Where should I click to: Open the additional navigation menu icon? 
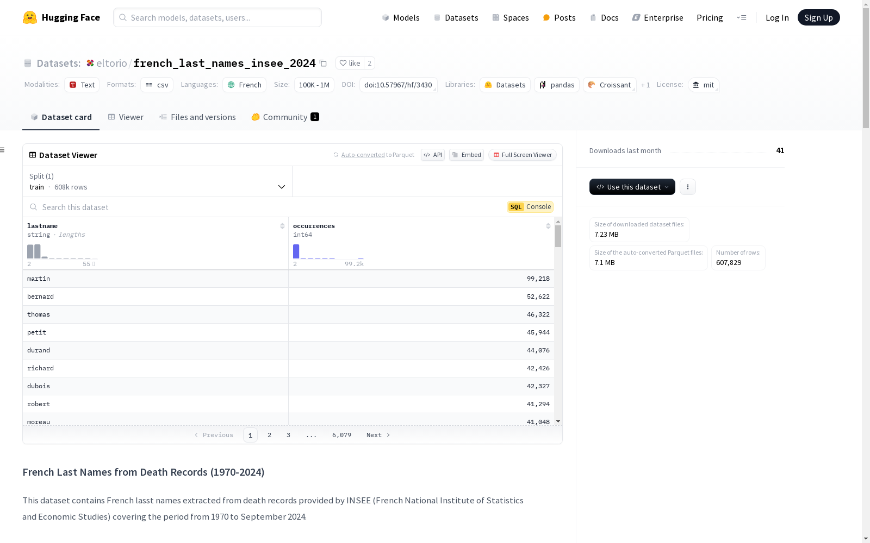[741, 17]
